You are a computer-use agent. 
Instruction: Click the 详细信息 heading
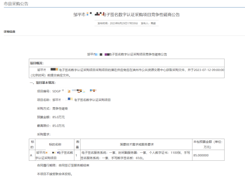pyautogui.click(x=10, y=32)
